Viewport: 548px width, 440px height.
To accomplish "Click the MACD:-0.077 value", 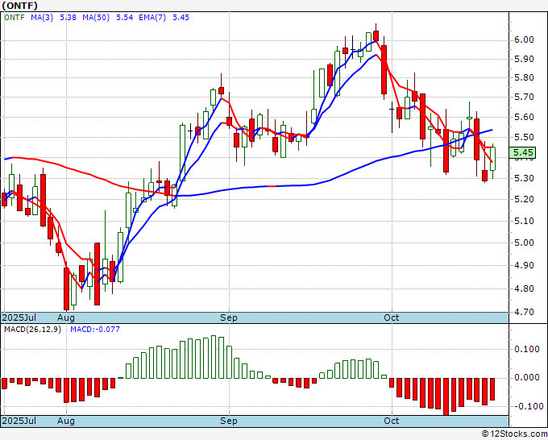I will [x=95, y=330].
